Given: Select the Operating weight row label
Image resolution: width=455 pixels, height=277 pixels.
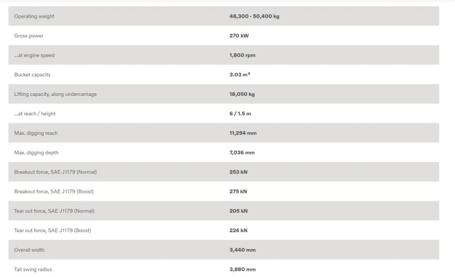Looking at the screenshot, I should click(x=34, y=16).
